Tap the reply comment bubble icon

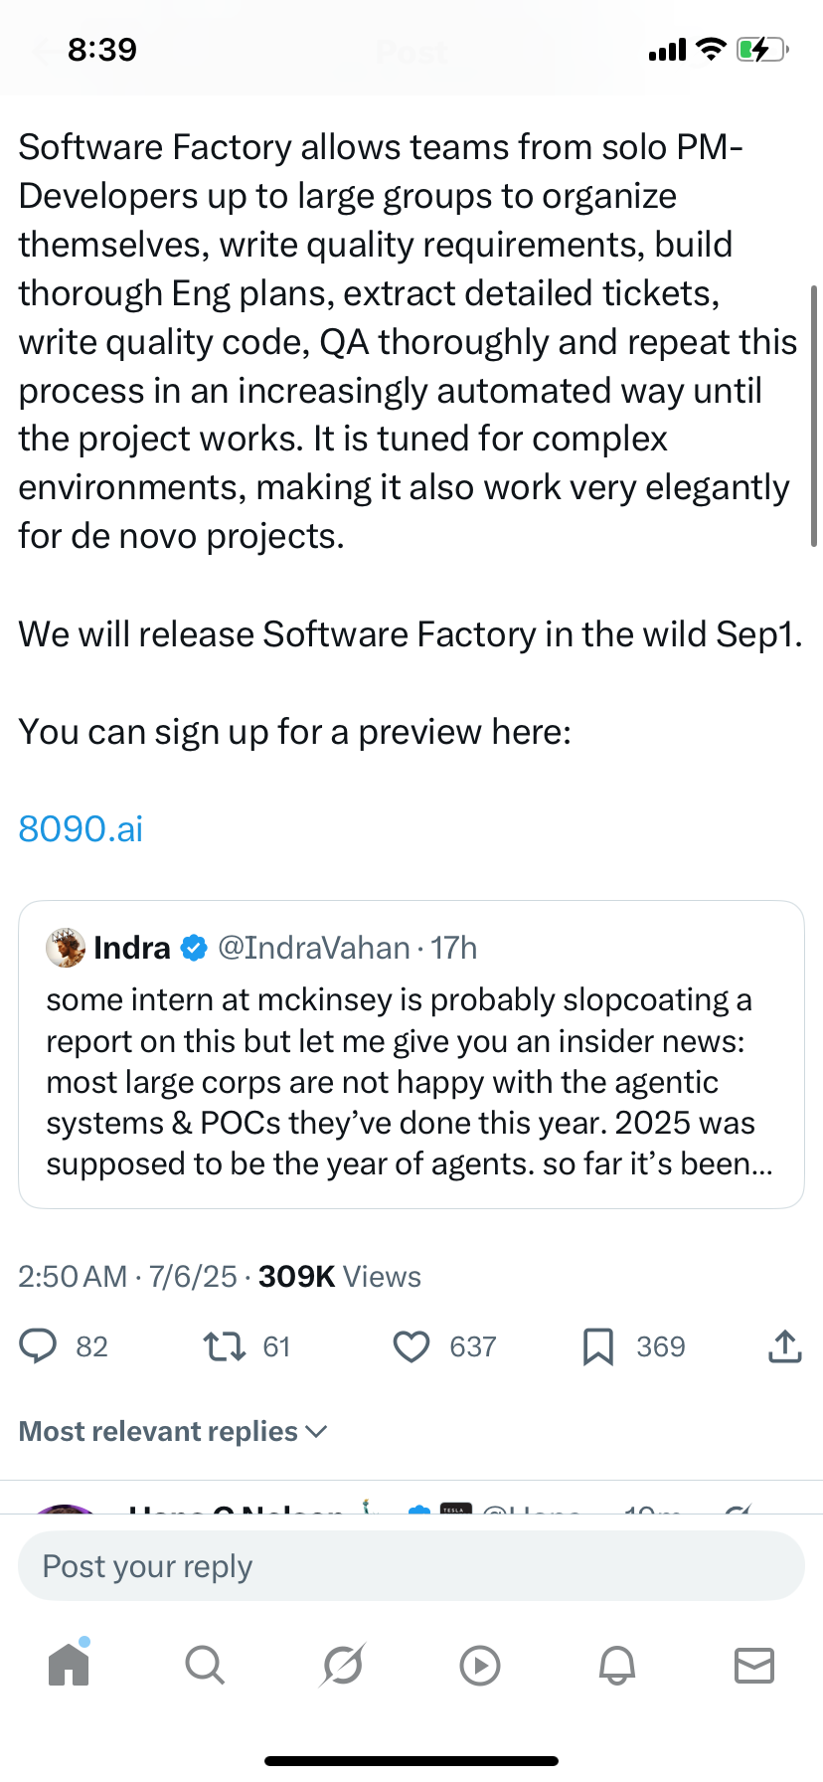tap(39, 1345)
